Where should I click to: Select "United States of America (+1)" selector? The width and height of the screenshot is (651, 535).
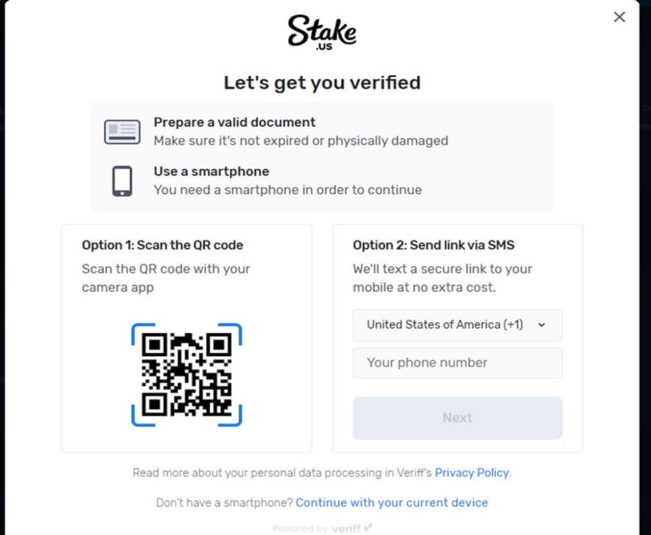[457, 325]
